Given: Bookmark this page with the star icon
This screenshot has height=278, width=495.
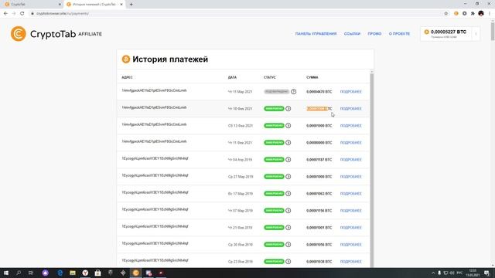Looking at the screenshot, I should pyautogui.click(x=445, y=14).
